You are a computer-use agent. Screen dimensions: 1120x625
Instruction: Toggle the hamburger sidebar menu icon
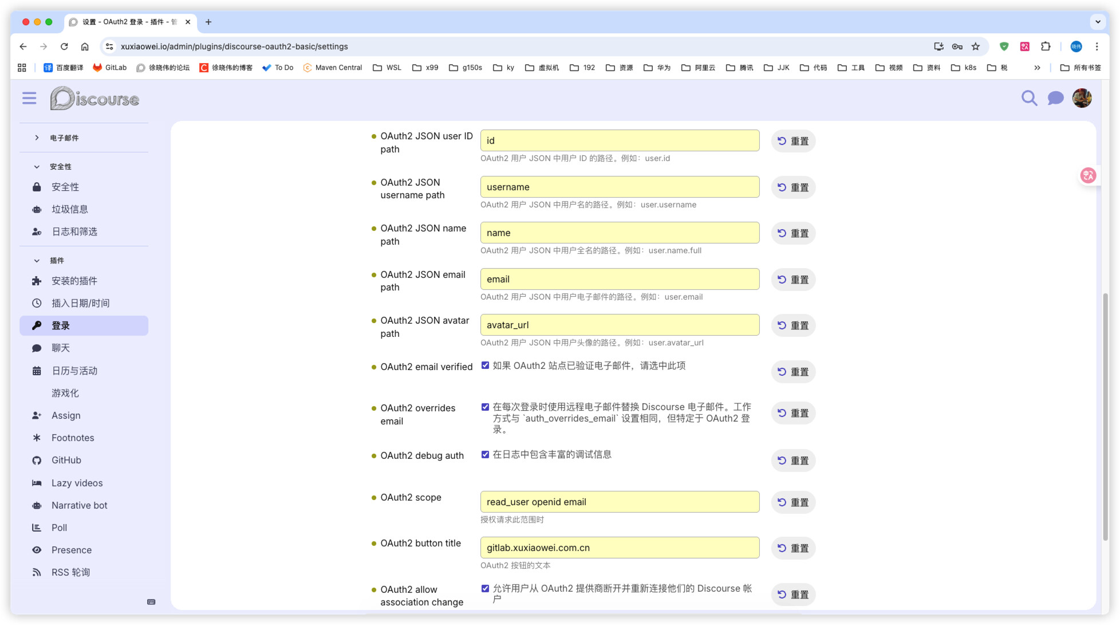pos(29,99)
